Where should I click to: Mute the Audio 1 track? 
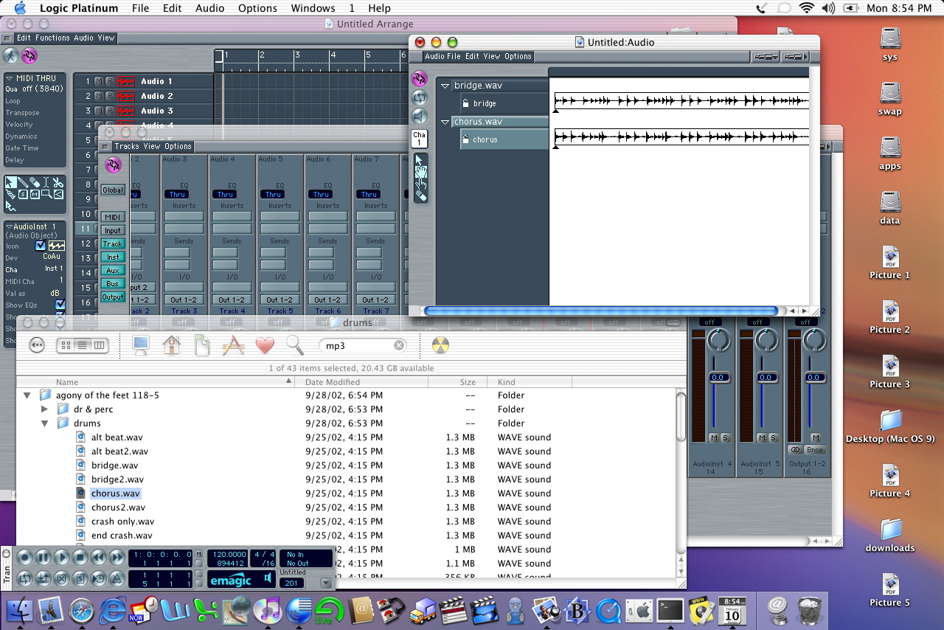coord(98,81)
